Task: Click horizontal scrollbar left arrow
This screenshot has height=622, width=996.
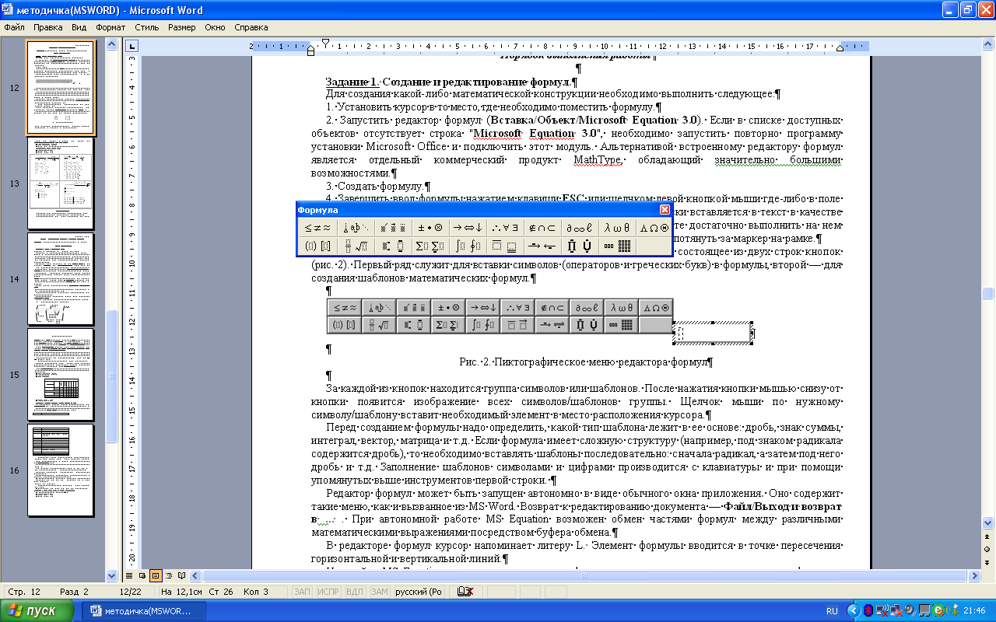Action: [197, 576]
